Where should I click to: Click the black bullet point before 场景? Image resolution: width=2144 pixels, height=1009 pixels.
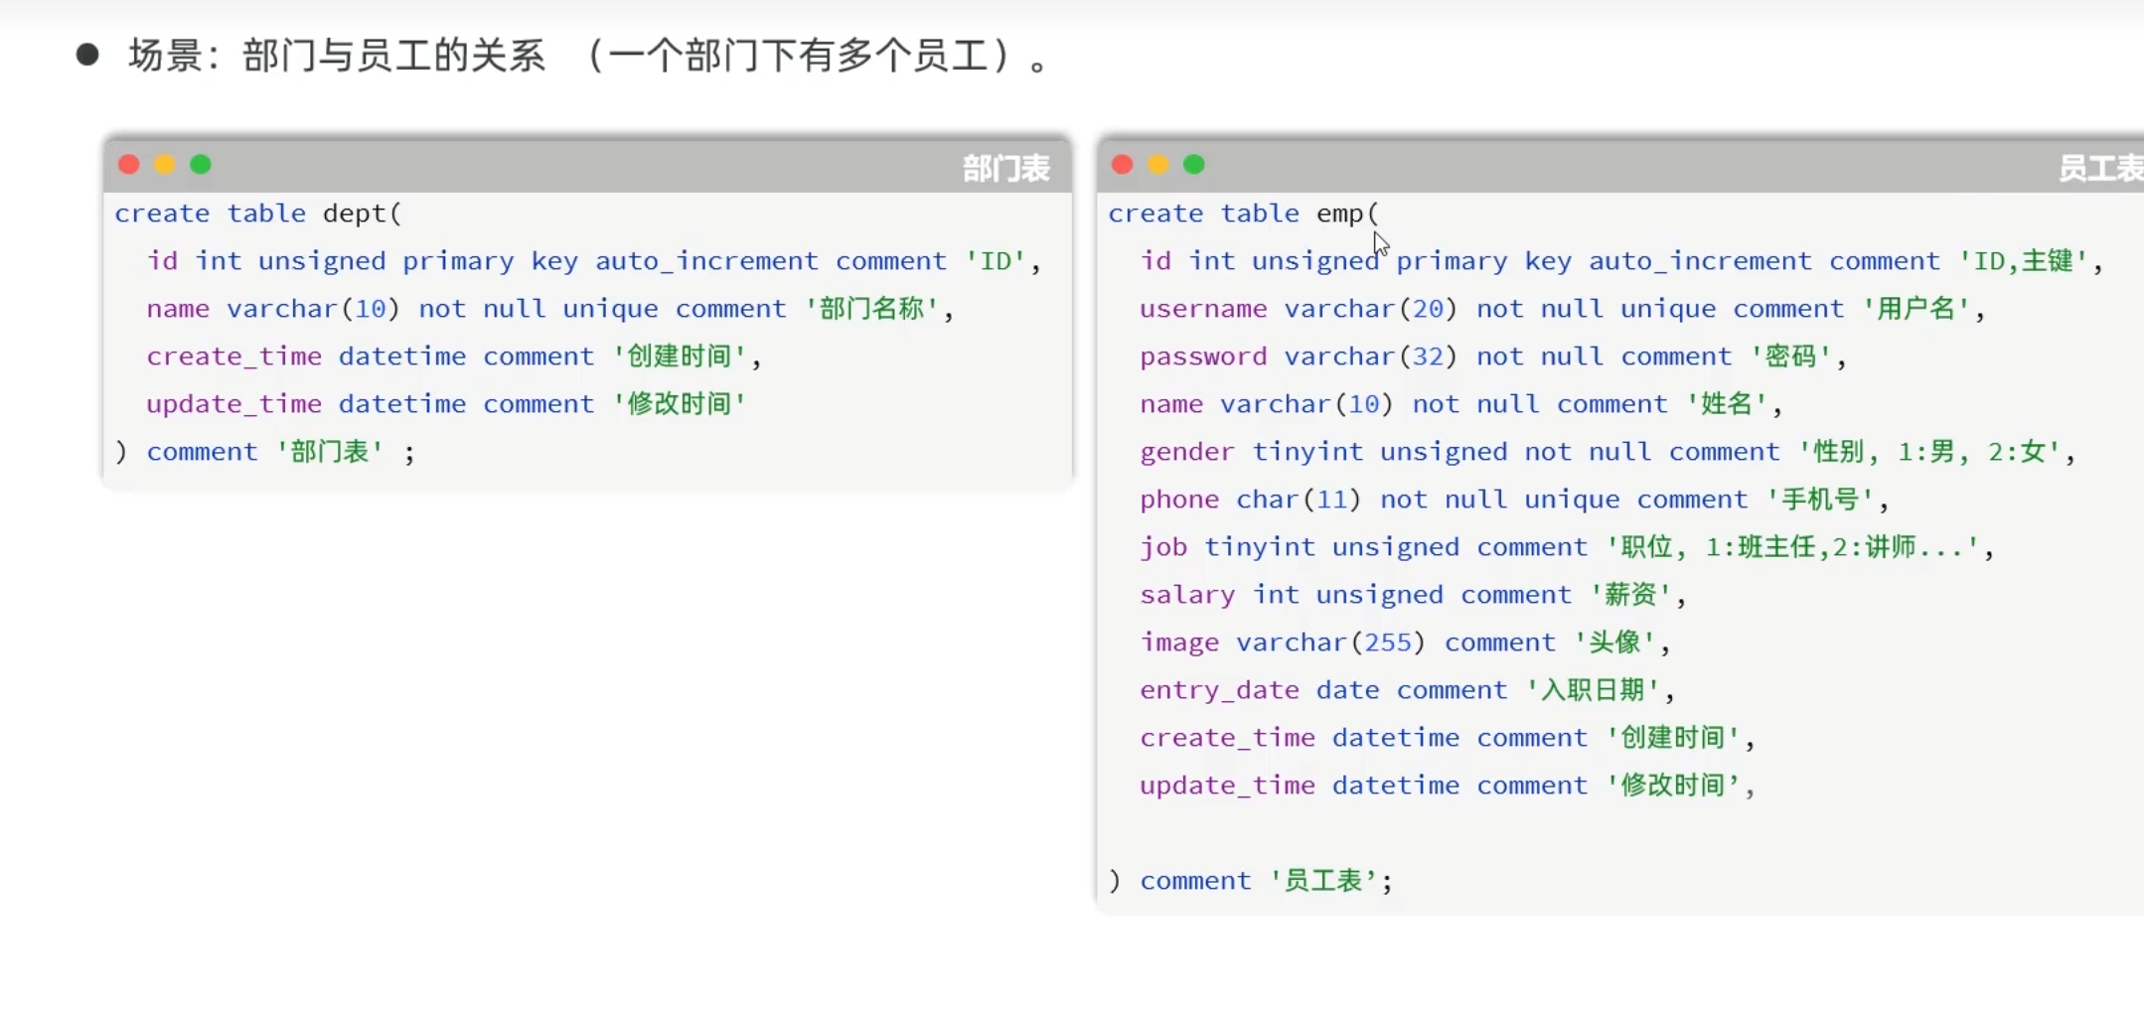[87, 55]
